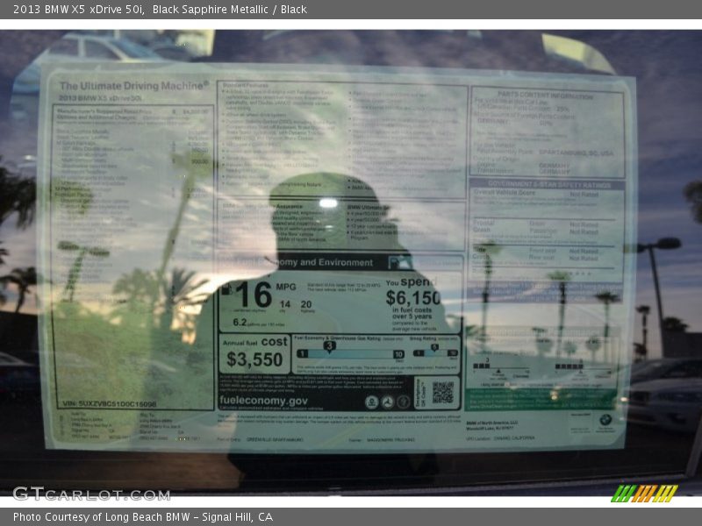Click the Photo Courtesy of Long Beach BMW caption
Screen dimensions: 702x526
click(x=143, y=517)
